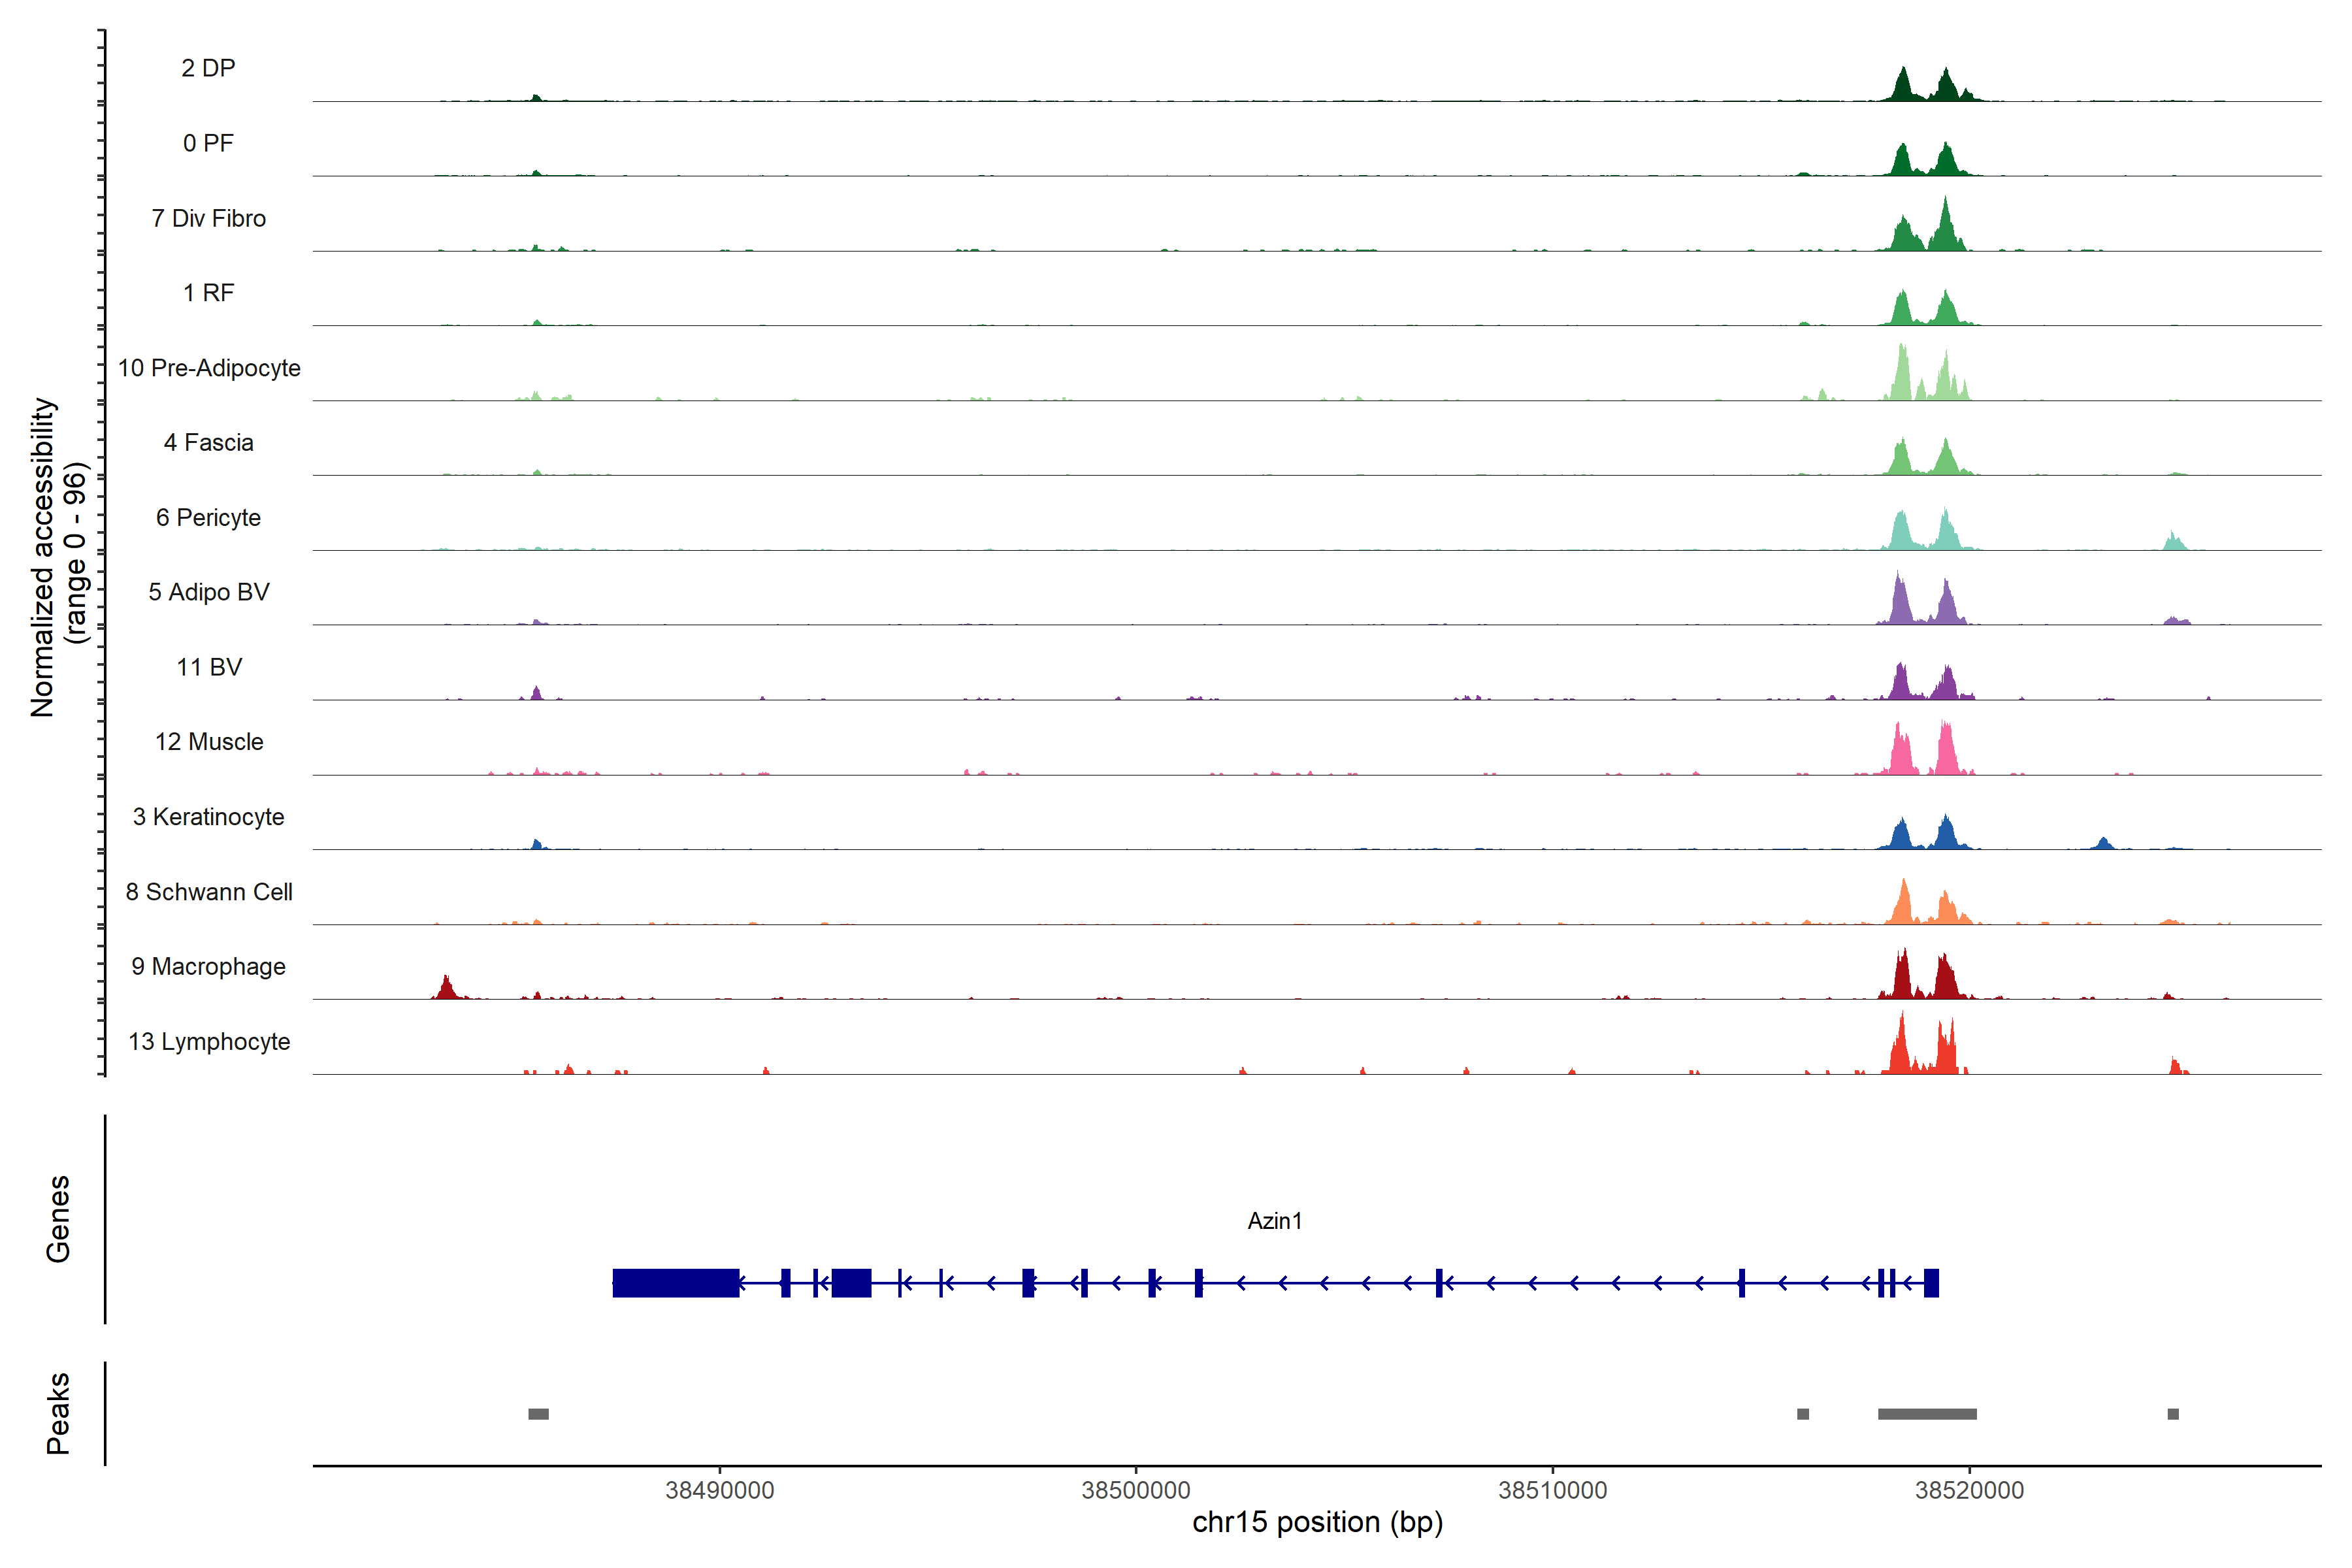Click the Peaks panel label
The width and height of the screenshot is (2352, 1568).
tap(58, 1413)
